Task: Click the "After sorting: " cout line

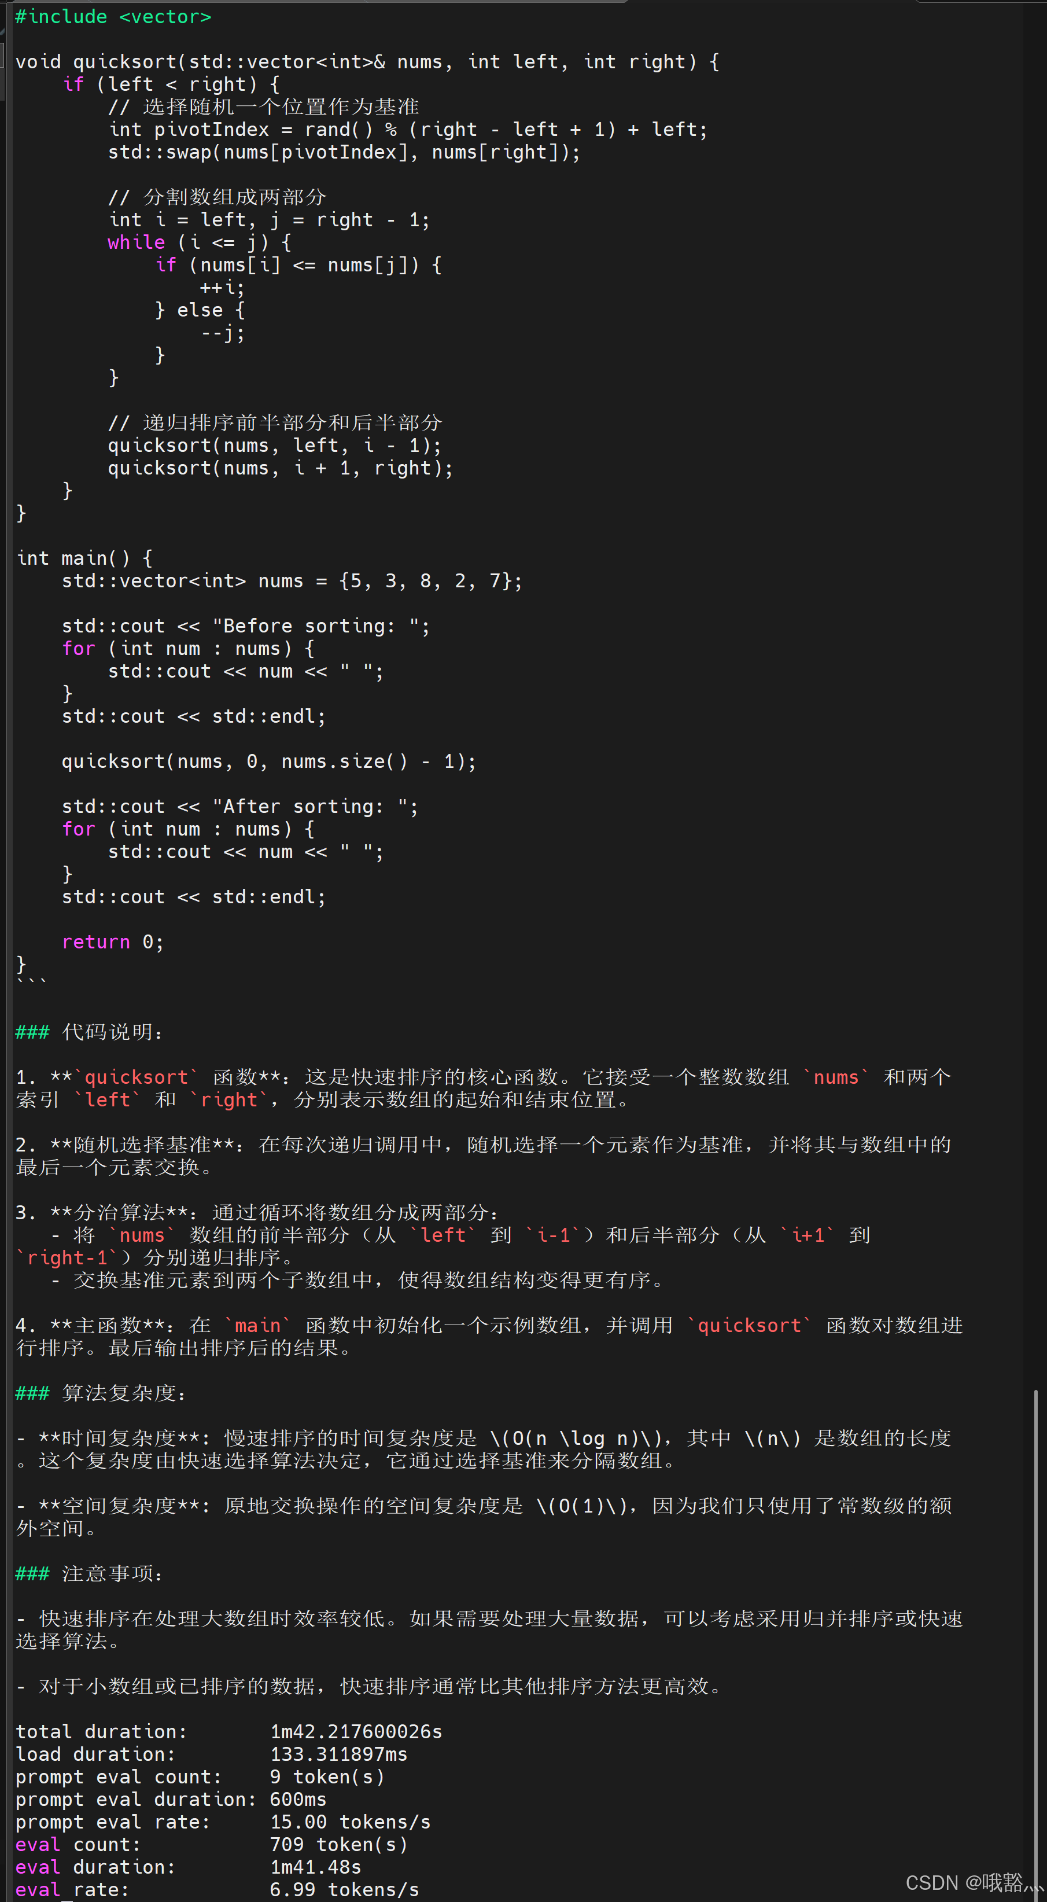Action: point(240,806)
